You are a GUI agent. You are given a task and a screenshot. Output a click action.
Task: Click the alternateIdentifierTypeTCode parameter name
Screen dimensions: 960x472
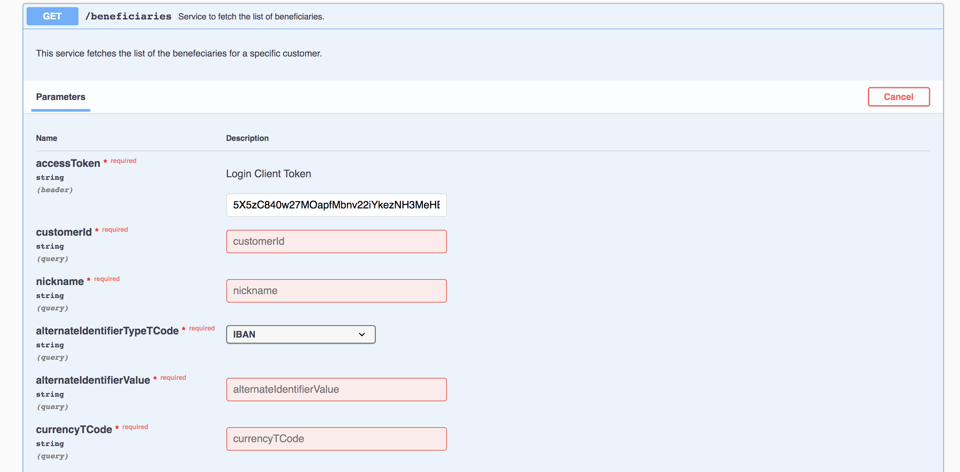point(107,330)
